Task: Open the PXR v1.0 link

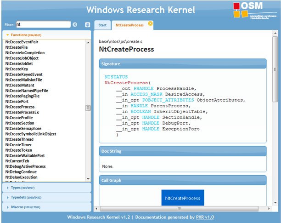Action: click(x=205, y=217)
